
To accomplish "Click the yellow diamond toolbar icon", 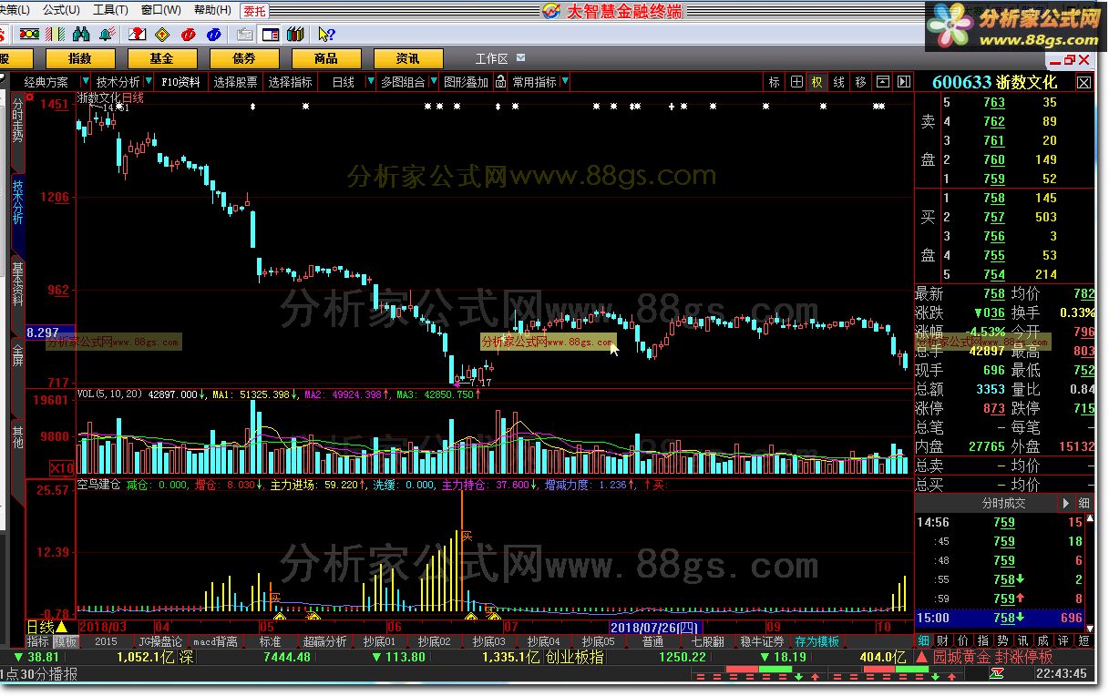I will [162, 35].
